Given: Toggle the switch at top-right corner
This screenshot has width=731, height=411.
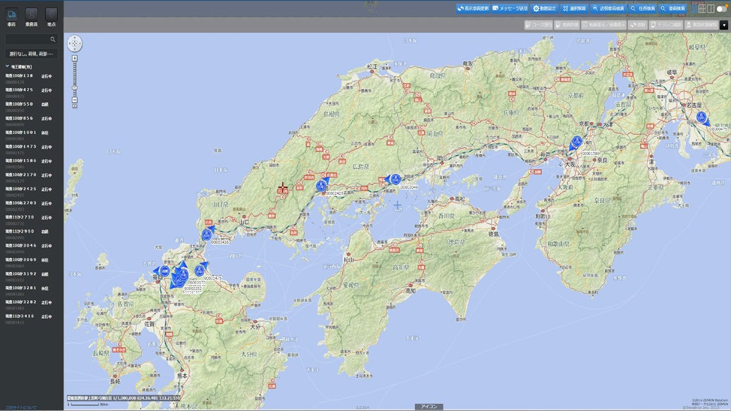Looking at the screenshot, I should pos(722,8).
